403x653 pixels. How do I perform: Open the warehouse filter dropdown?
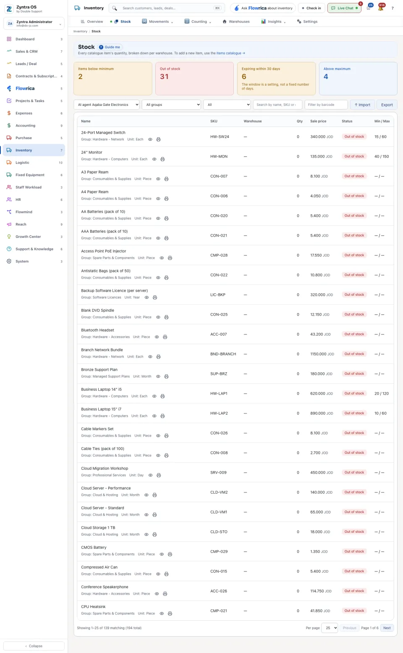tap(107, 105)
